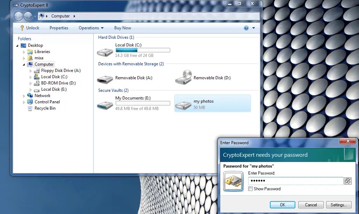Click the padlock drive image in password dialog

[233, 182]
